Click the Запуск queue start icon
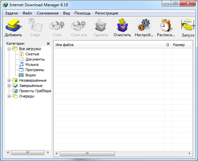The width and height of the screenshot is (198, 161). tap(188, 25)
